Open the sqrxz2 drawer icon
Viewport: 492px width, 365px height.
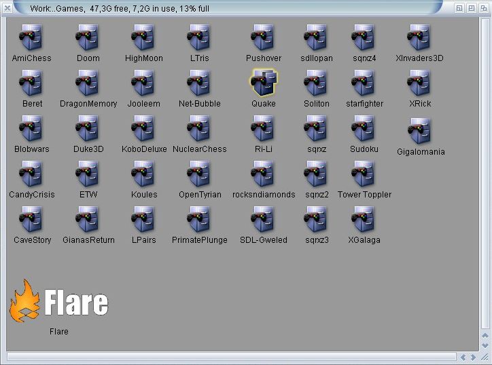coord(315,174)
